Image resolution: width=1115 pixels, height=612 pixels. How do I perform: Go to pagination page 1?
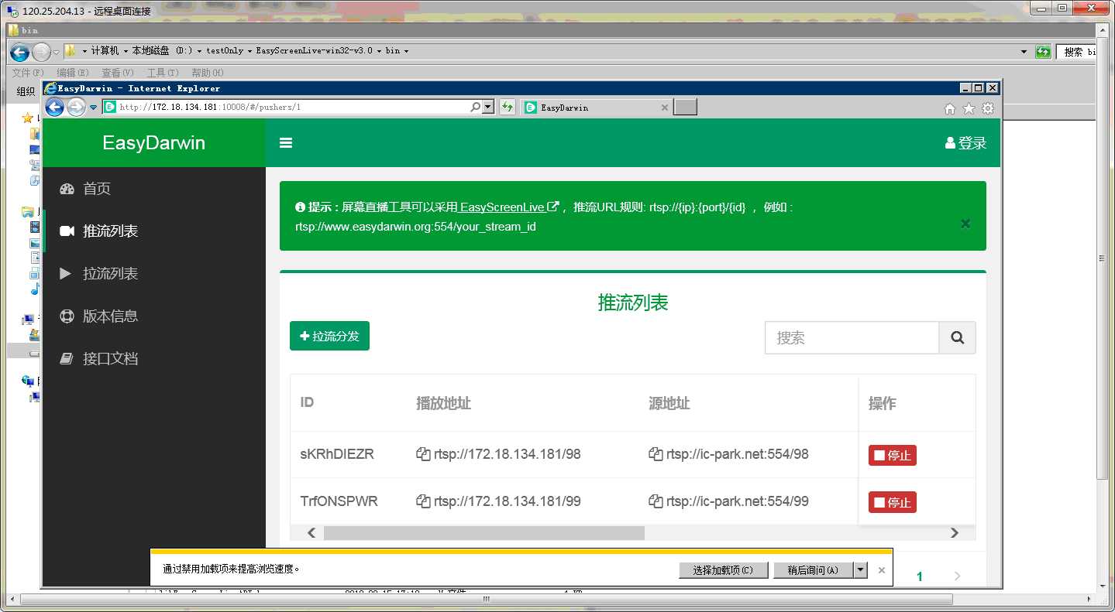[x=920, y=576]
